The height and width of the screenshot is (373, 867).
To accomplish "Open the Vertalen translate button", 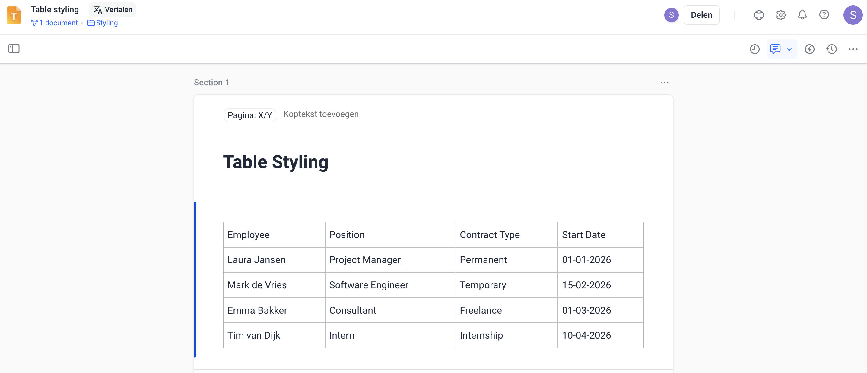I will pyautogui.click(x=113, y=9).
